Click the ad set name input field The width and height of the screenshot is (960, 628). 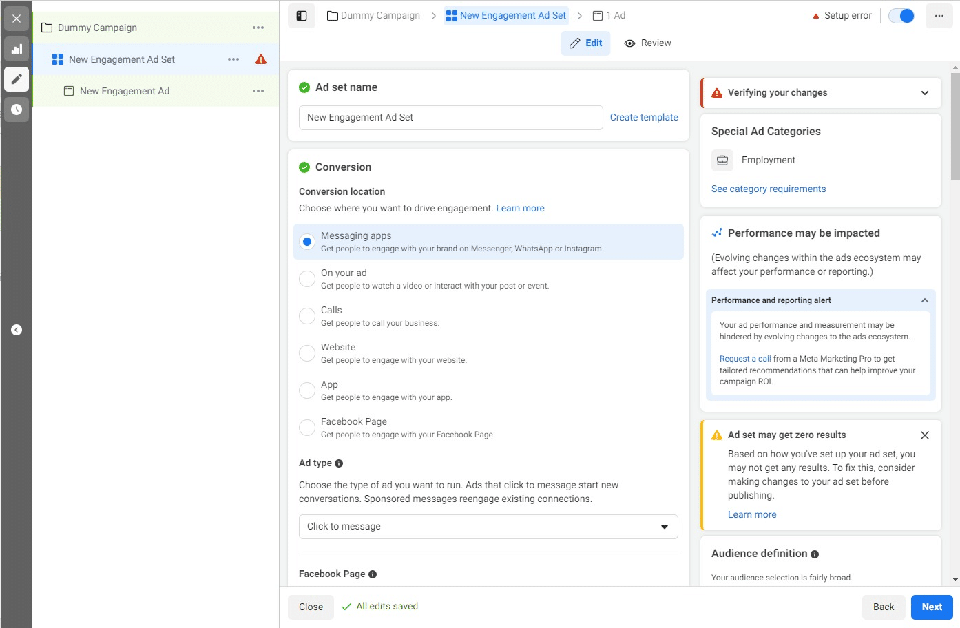pyautogui.click(x=450, y=118)
